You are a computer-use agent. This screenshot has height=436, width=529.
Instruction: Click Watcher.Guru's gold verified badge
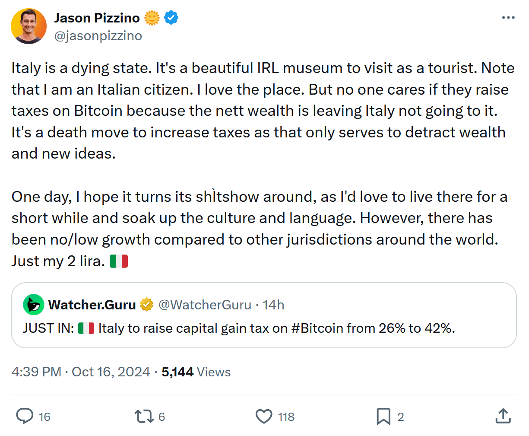click(147, 305)
